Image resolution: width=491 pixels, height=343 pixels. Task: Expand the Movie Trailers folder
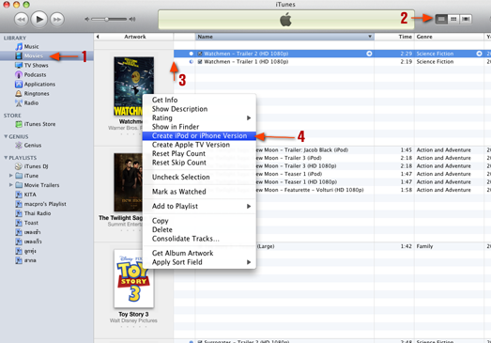click(x=11, y=185)
